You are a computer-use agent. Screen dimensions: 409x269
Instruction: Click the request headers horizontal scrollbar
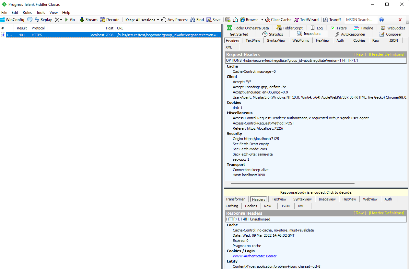coord(293,184)
